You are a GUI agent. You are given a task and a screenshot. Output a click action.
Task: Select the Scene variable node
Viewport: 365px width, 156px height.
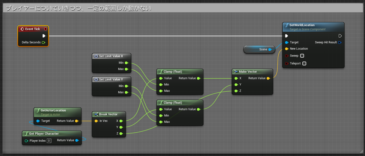[x=259, y=49]
